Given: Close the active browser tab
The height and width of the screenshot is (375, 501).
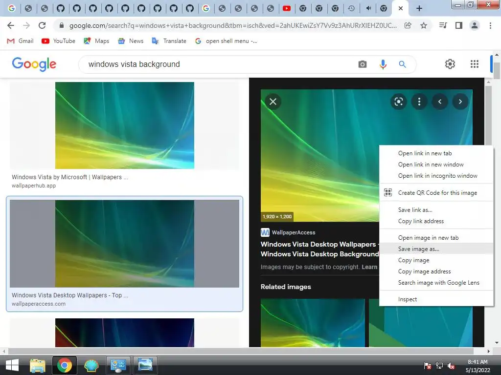Looking at the screenshot, I should coord(401,9).
